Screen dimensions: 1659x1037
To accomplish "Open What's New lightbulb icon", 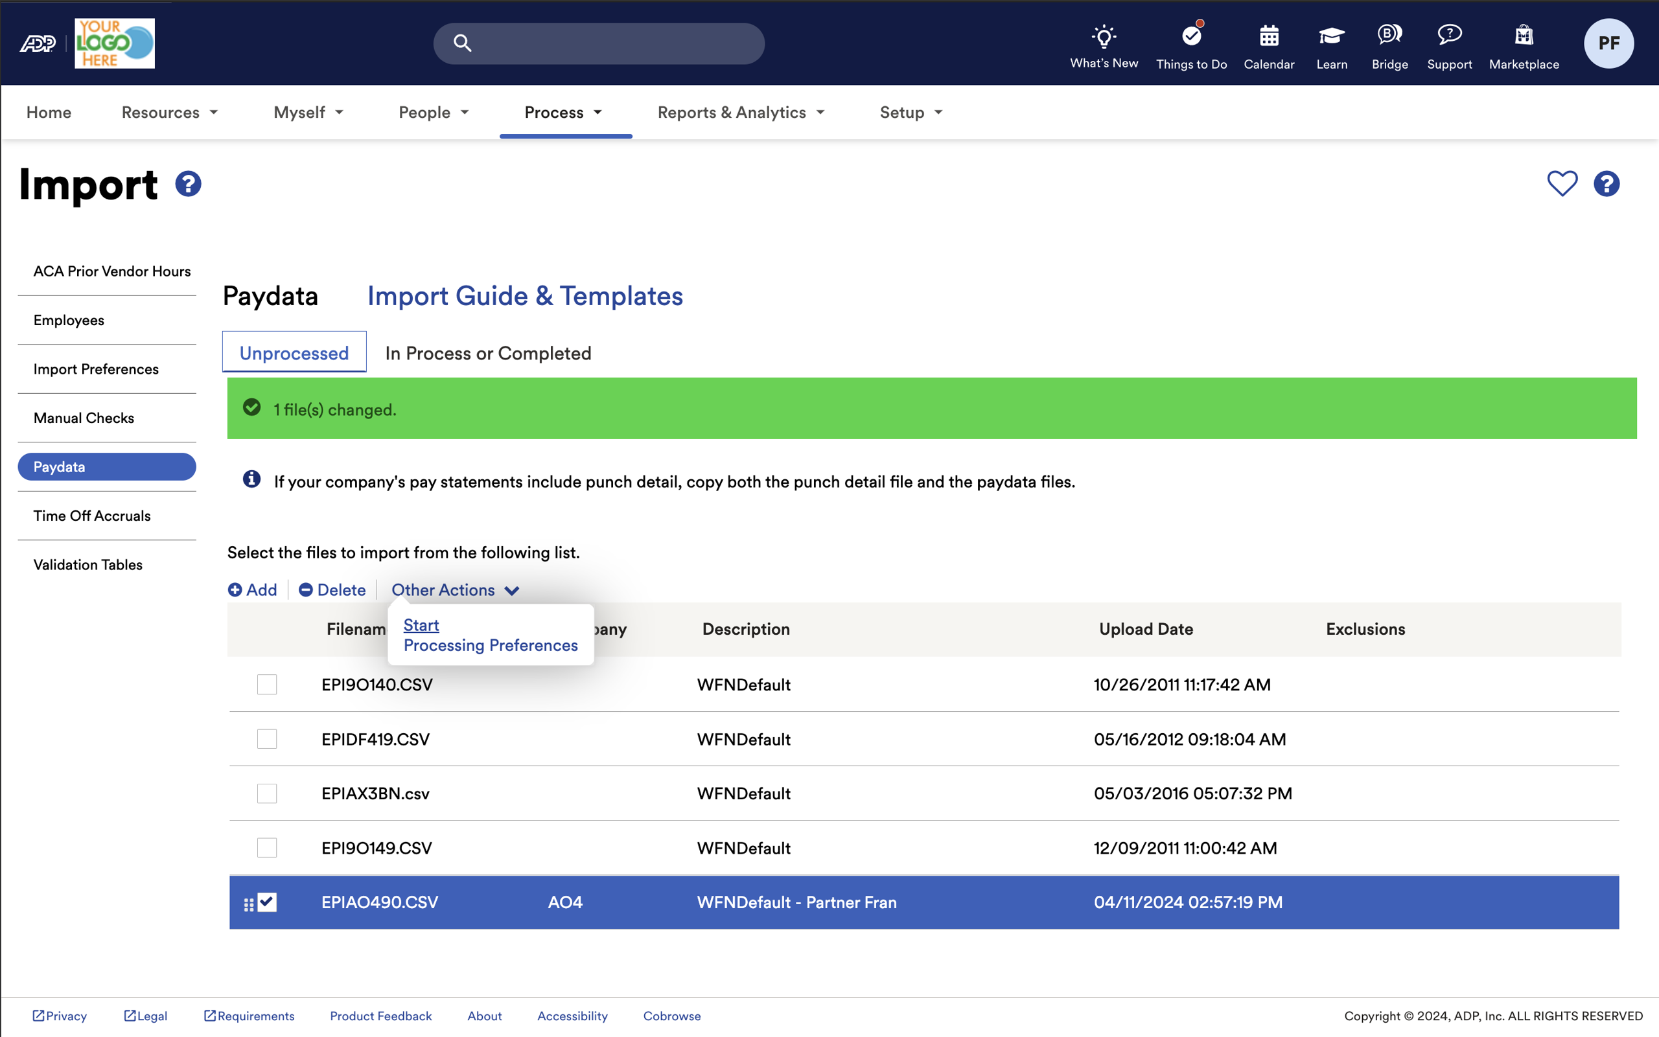I will (x=1104, y=36).
